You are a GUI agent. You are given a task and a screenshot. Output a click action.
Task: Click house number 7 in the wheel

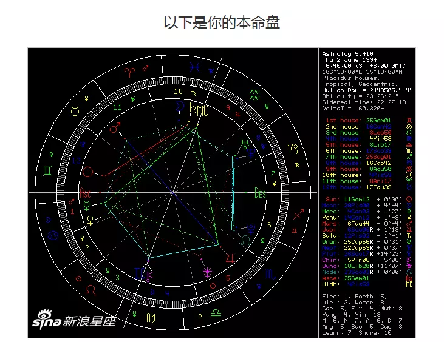[273, 173]
